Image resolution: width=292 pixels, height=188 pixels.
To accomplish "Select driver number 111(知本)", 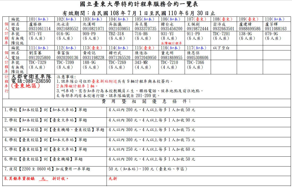I will [x=38, y=48].
